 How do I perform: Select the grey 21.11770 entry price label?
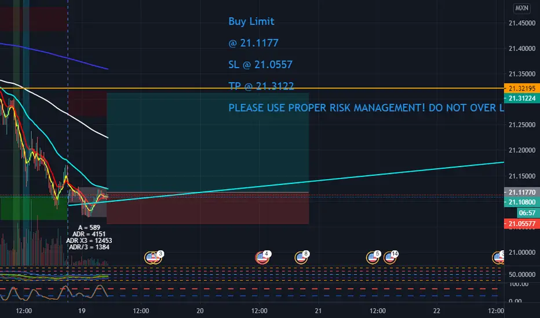pos(521,192)
